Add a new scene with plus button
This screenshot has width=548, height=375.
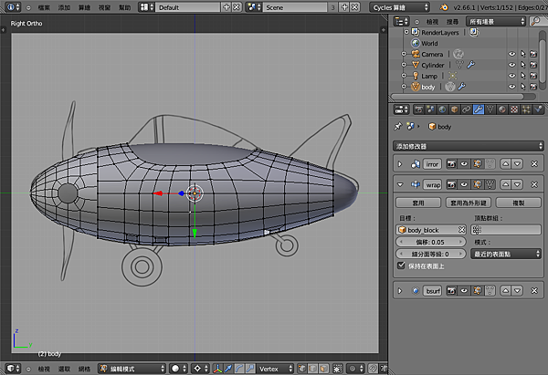[344, 7]
